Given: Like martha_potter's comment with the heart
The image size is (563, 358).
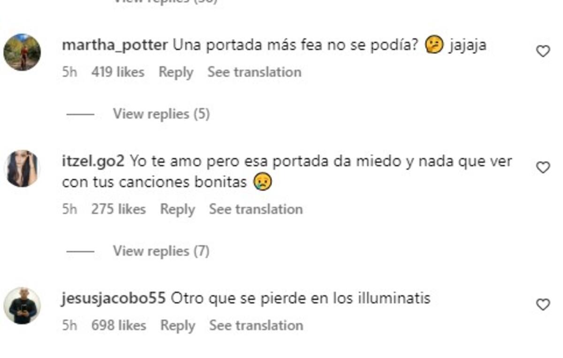Looking at the screenshot, I should [543, 51].
